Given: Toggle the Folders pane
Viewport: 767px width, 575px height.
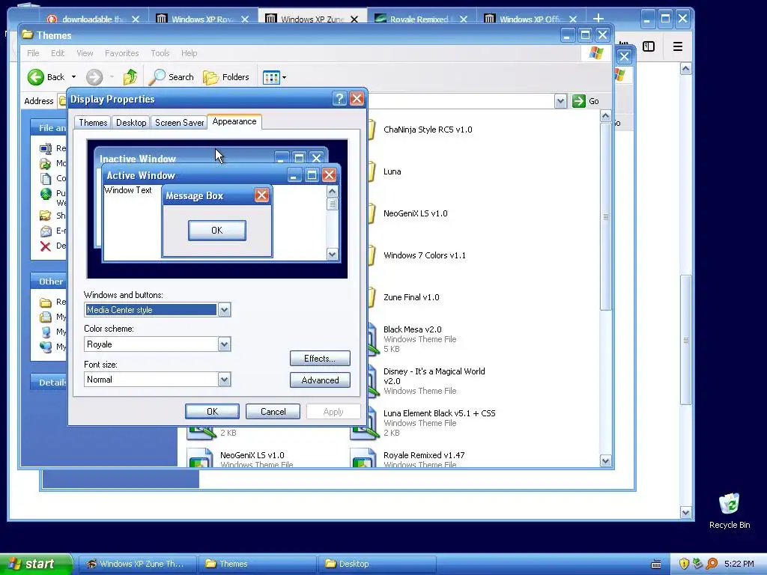Looking at the screenshot, I should point(226,77).
